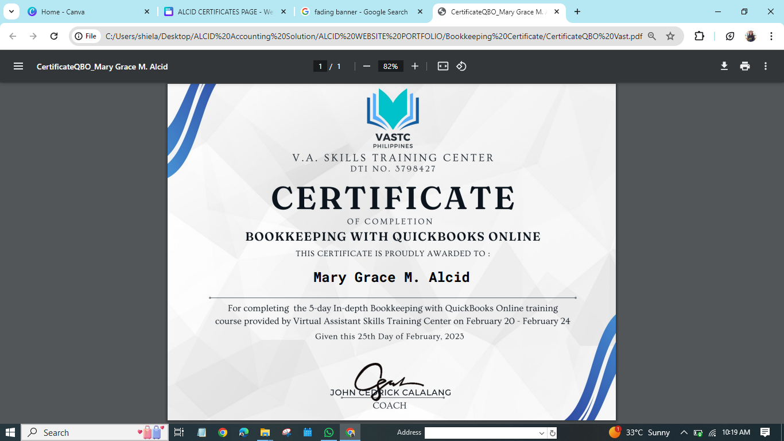
Task: Click the 82% zoom level field
Action: point(390,67)
